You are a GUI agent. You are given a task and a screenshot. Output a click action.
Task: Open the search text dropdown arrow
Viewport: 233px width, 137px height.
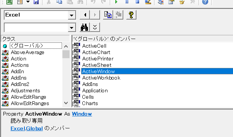72,28
